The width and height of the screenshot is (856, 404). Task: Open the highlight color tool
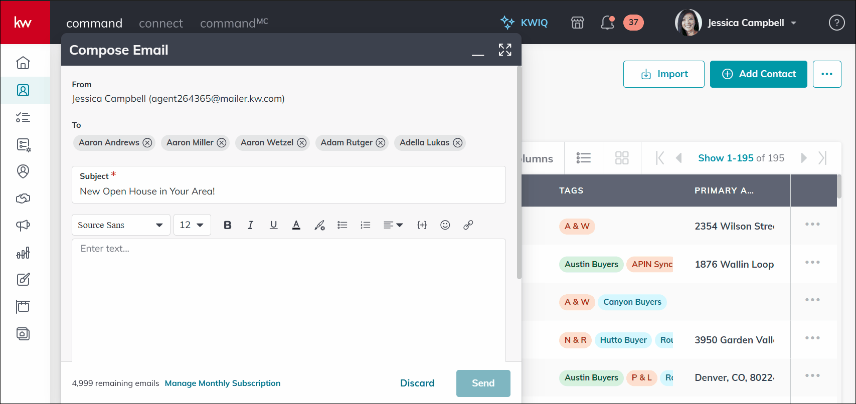point(319,225)
